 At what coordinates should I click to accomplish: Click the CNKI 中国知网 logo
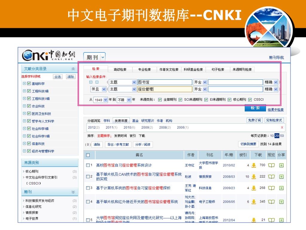(48, 55)
